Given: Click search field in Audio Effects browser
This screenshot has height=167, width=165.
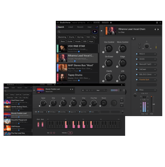Looking at the screenshot, I should (74, 32).
